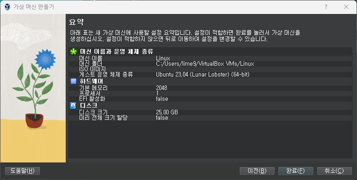Select the 디스크 크기 row label
The width and height of the screenshot is (357, 180).
pyautogui.click(x=93, y=112)
